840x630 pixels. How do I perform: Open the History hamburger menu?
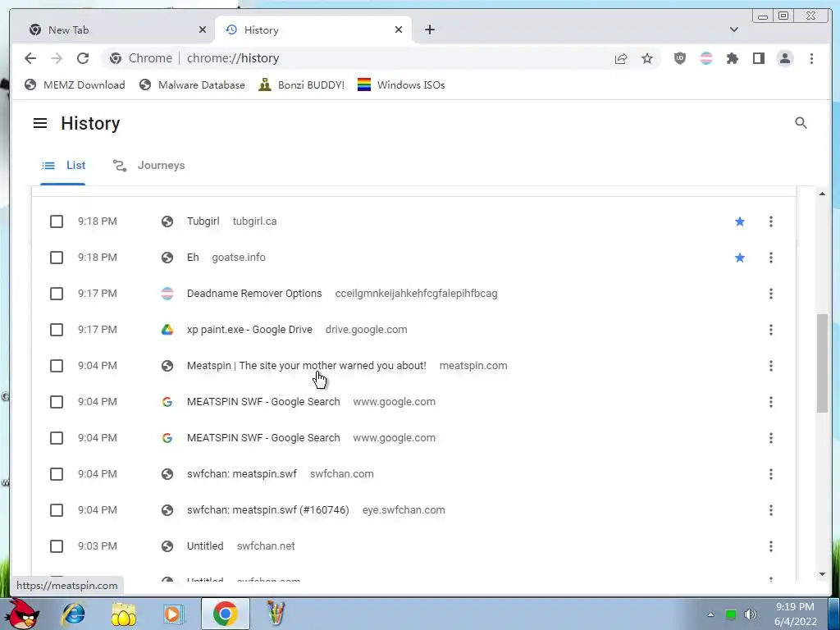(40, 123)
